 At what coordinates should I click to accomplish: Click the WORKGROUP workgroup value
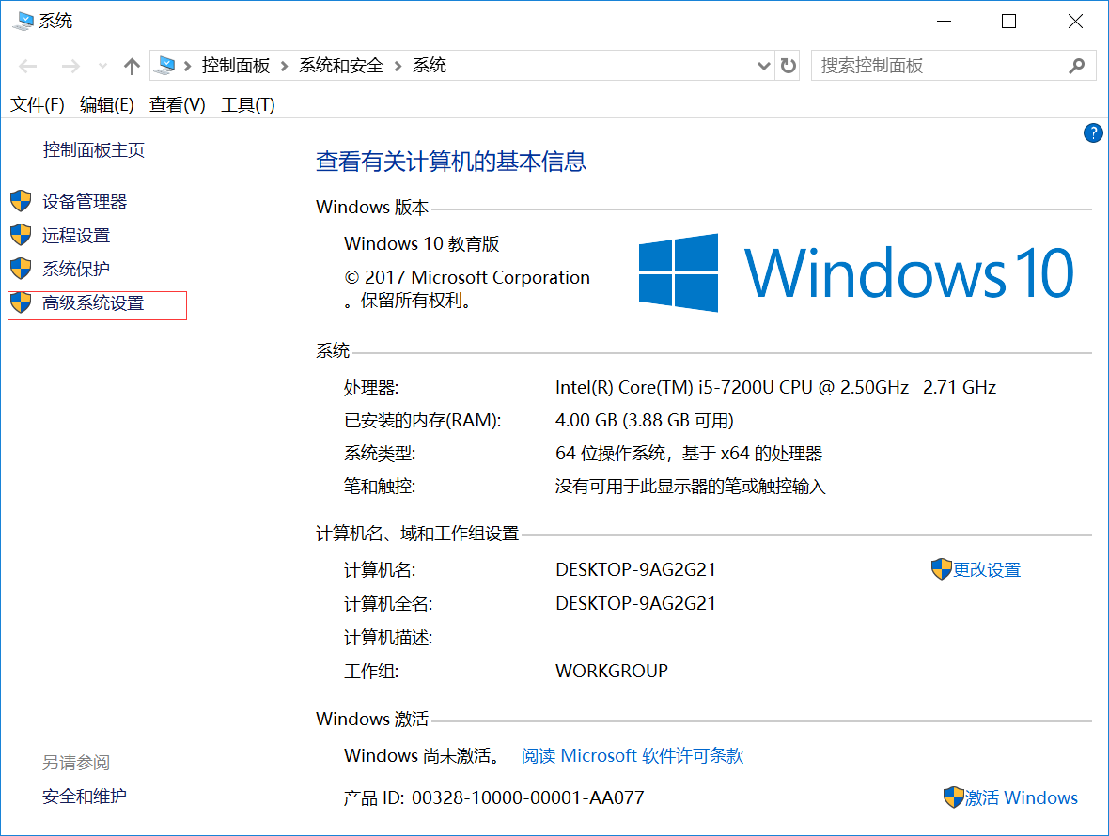click(611, 671)
